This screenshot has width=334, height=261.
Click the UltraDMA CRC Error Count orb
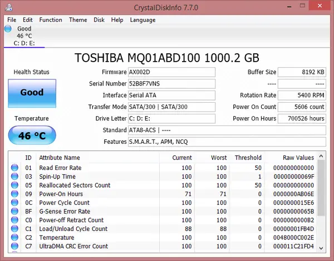[14, 246]
